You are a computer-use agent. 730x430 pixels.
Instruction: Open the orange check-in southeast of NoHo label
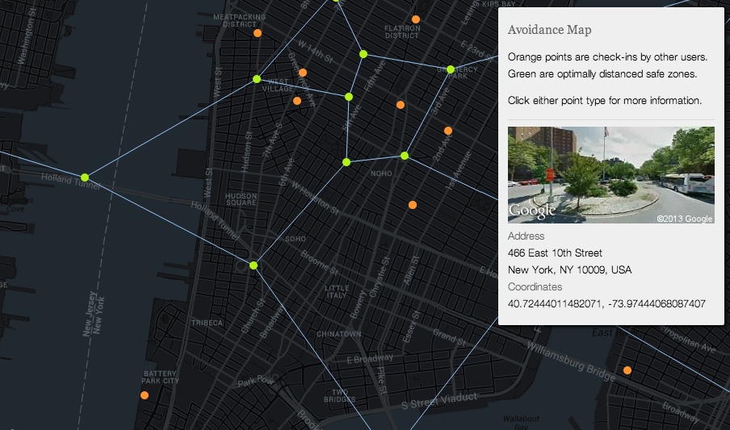(413, 205)
